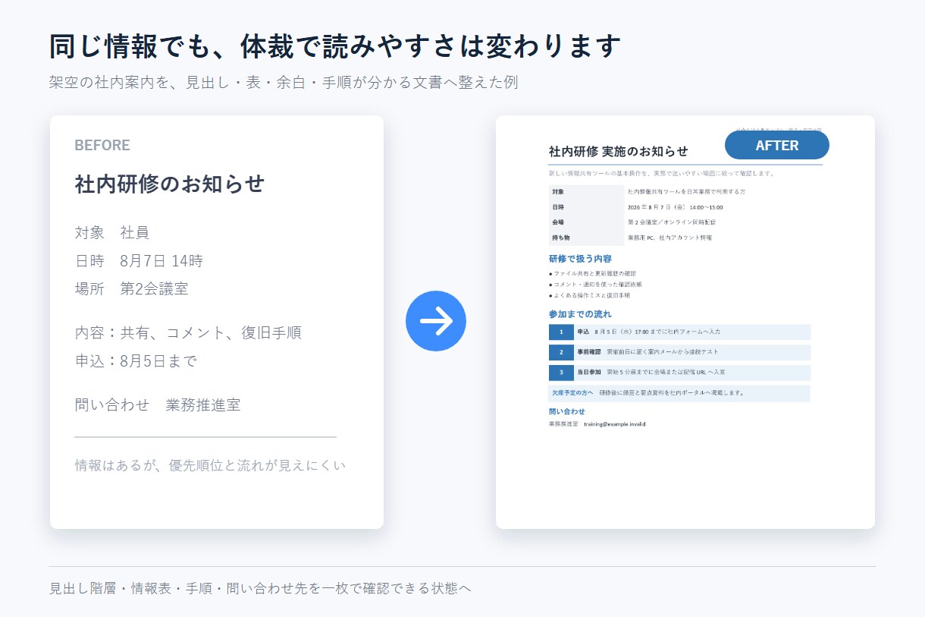Click the note 情報はあるが、優先順位と流れが見えにくい
Screen dimensions: 925x617
210,464
